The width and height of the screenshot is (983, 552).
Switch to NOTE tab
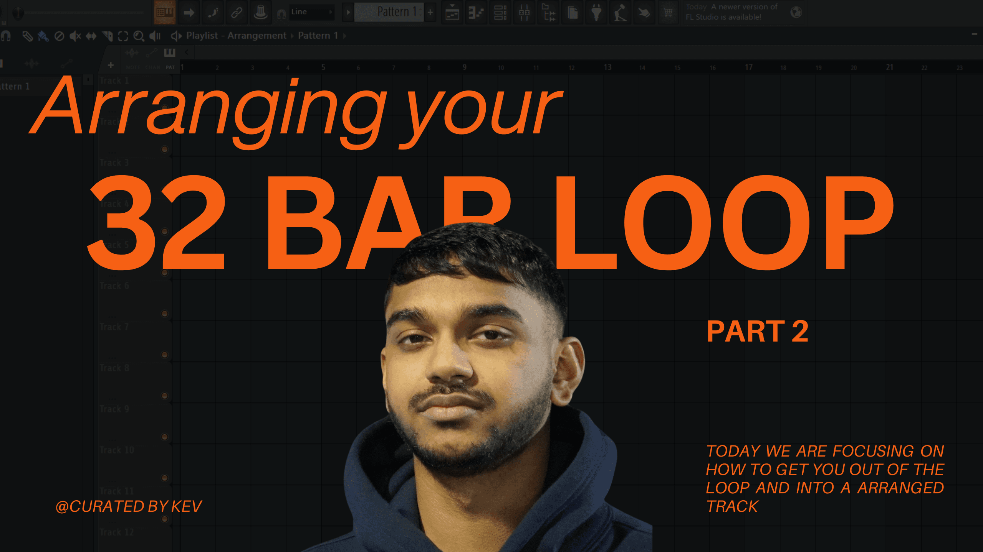click(x=133, y=67)
